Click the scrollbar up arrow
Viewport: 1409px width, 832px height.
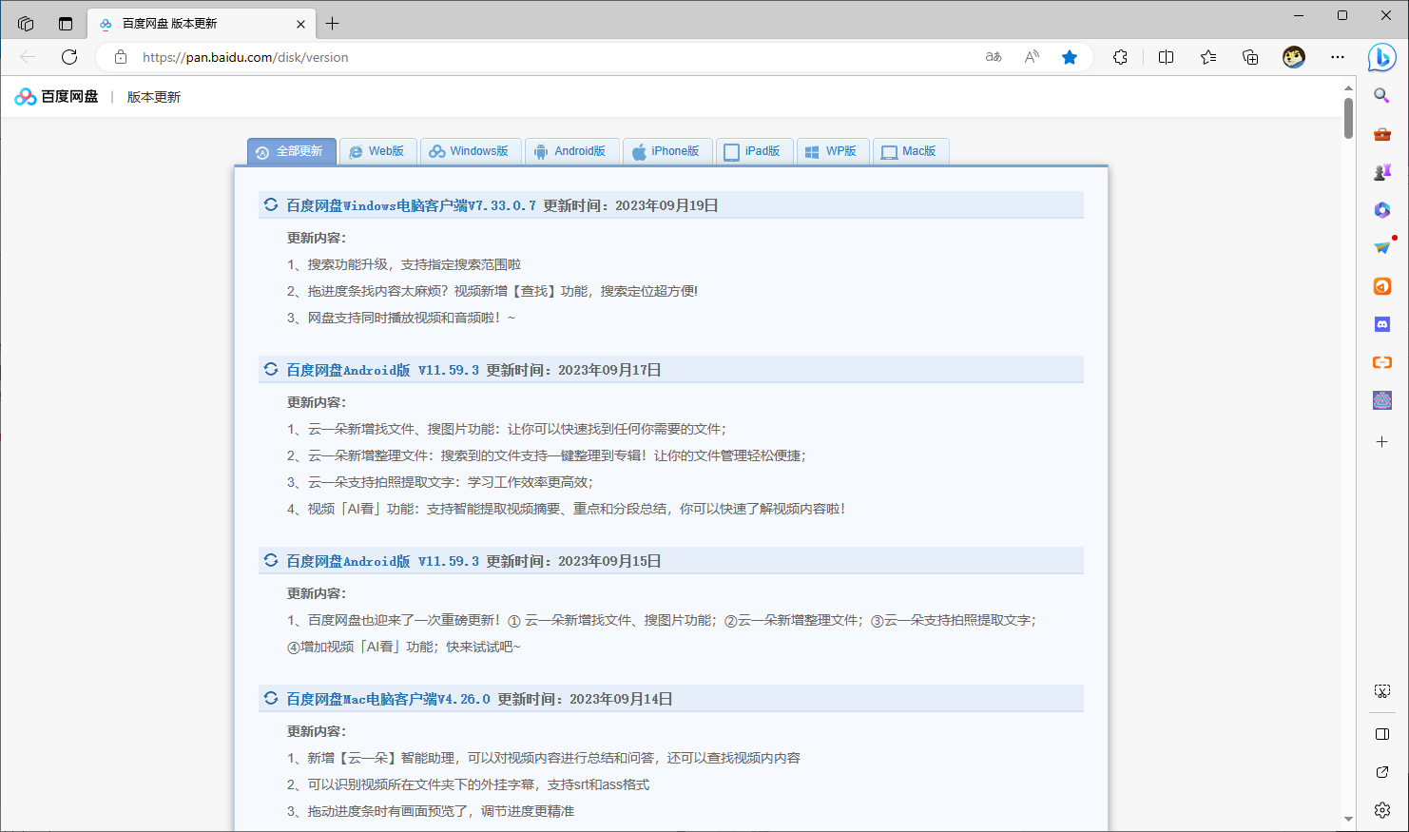pos(1348,87)
